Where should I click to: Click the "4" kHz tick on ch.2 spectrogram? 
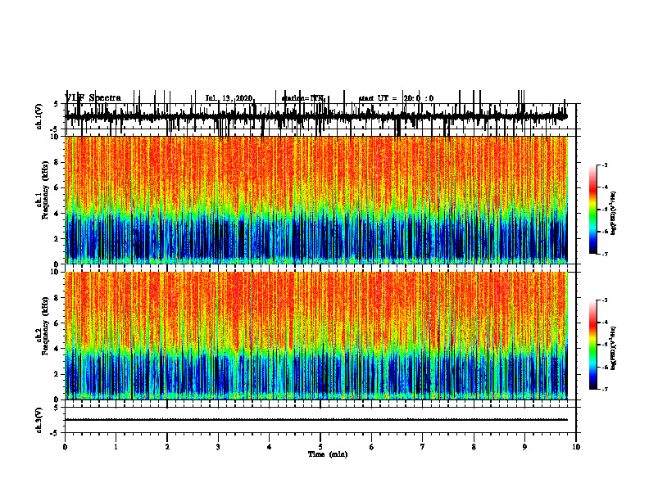57,349
